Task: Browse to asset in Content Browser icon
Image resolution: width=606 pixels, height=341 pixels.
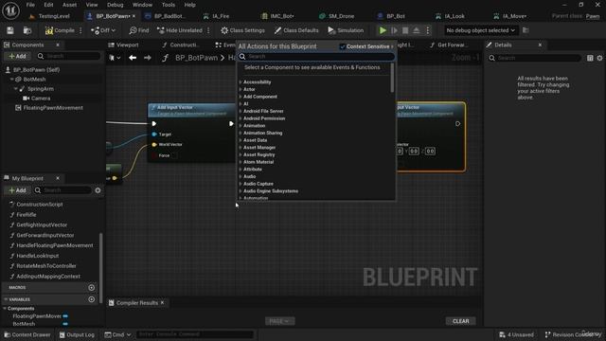Action: 27,30
